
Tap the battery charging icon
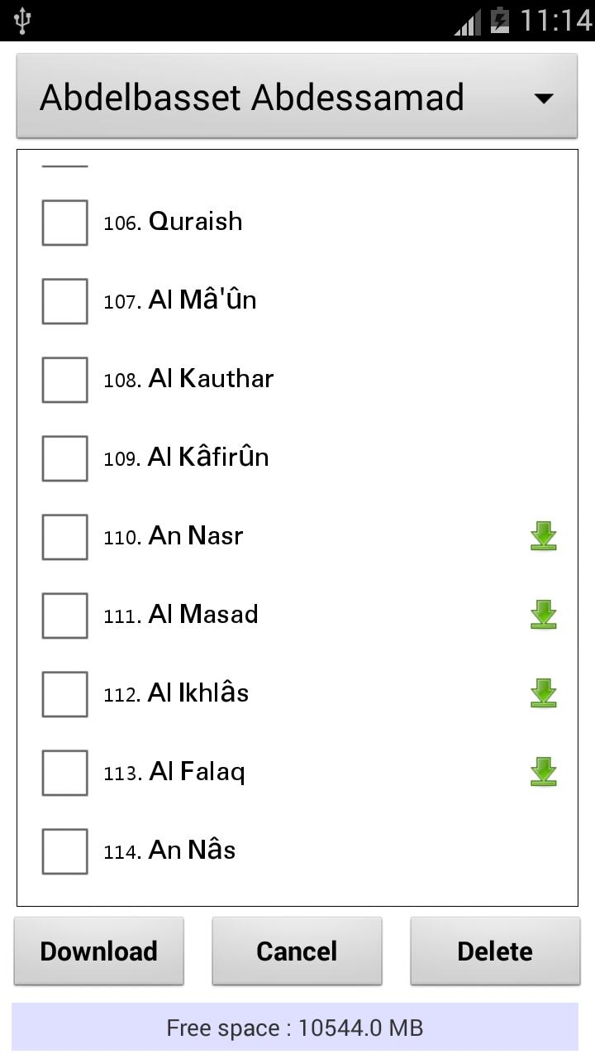pos(499,20)
